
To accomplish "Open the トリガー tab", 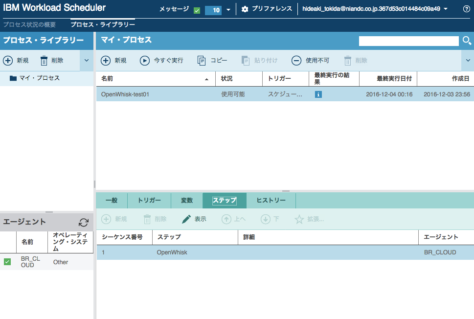I will coord(149,201).
